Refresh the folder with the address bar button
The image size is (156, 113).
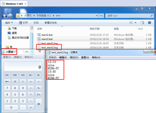(102, 16)
